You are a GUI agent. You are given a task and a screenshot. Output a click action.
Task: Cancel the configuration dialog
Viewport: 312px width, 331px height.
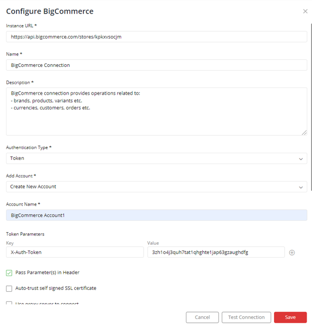pyautogui.click(x=202, y=317)
